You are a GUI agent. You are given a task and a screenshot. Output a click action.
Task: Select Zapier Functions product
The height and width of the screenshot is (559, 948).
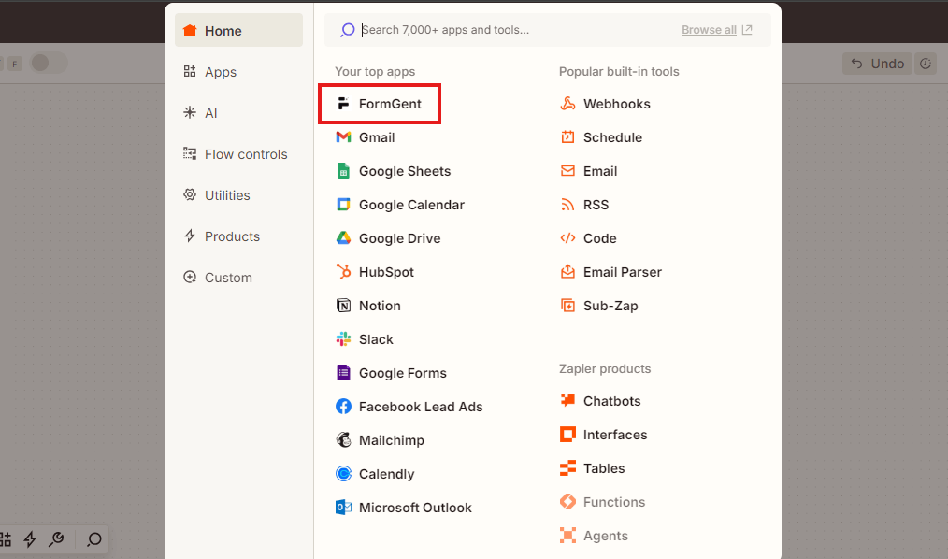pyautogui.click(x=602, y=502)
